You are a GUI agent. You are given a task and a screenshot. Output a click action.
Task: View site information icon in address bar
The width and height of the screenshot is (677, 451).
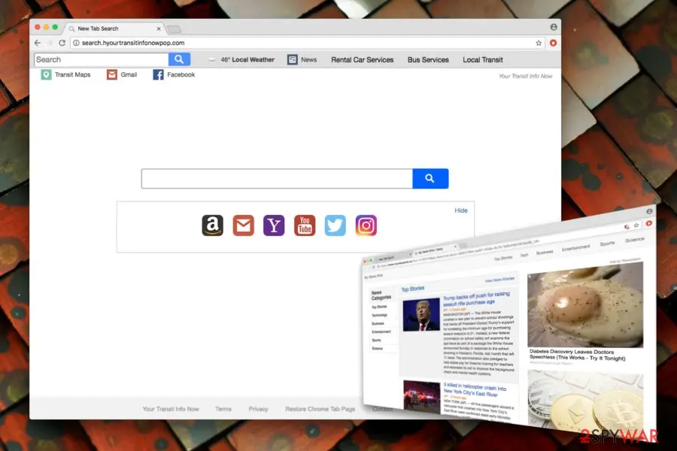[x=76, y=43]
